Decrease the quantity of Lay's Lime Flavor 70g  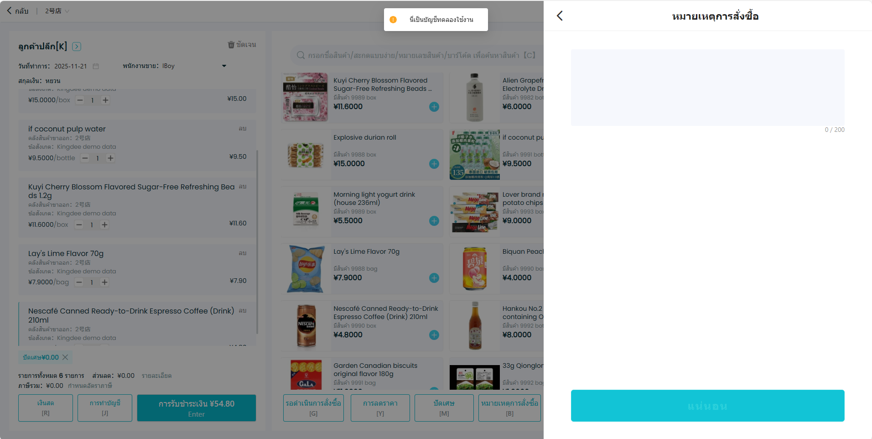pyautogui.click(x=79, y=282)
